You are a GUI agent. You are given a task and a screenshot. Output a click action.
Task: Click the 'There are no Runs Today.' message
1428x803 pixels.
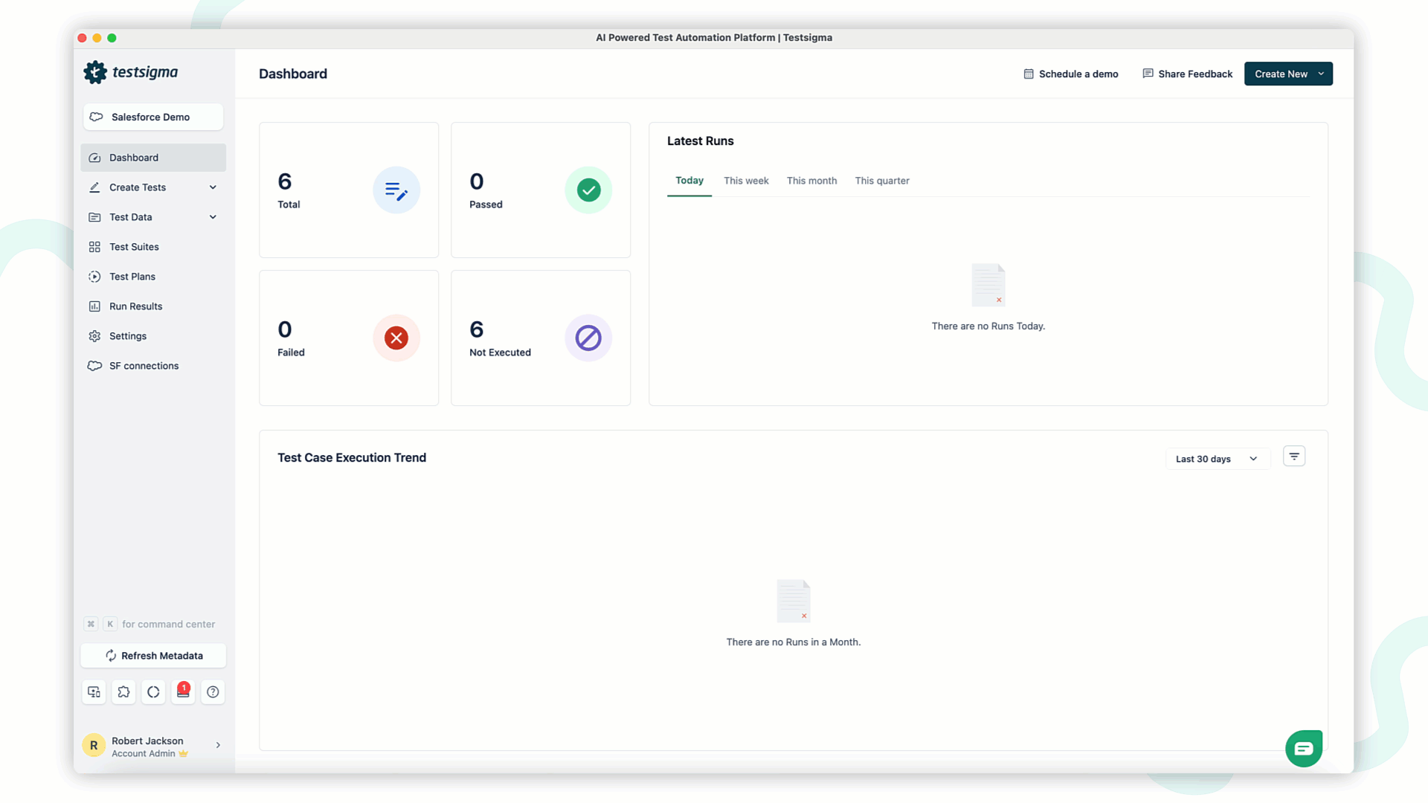click(x=988, y=326)
